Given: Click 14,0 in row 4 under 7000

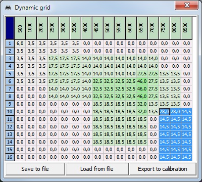Looking at the screenshot, I should [x=154, y=66].
